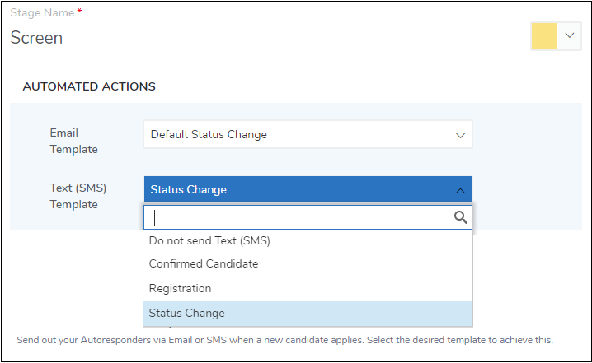
Task: Click the "Email Template" label
Action: tap(73, 141)
